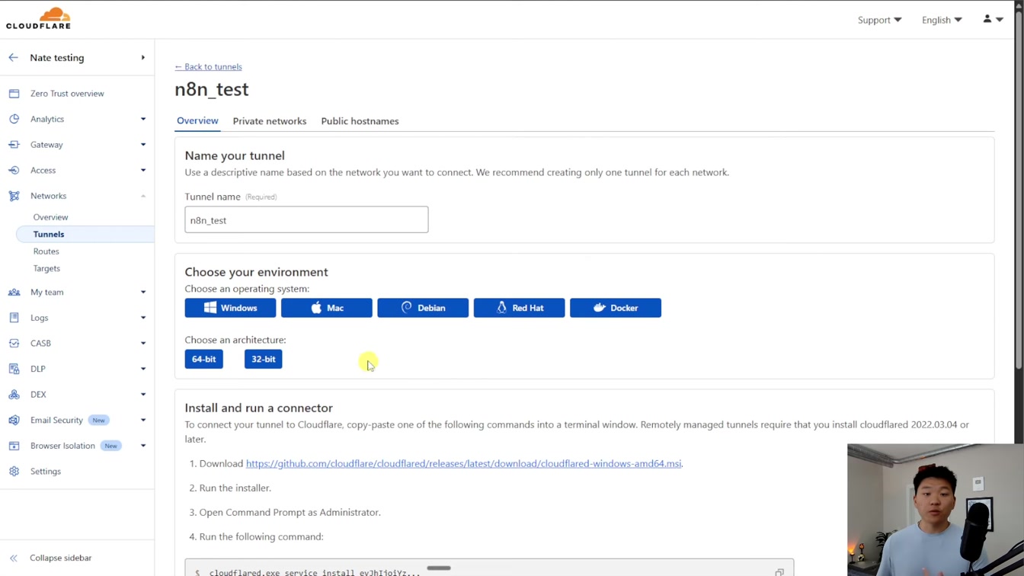The height and width of the screenshot is (576, 1024).
Task: Click the DLP sidebar icon
Action: point(14,369)
